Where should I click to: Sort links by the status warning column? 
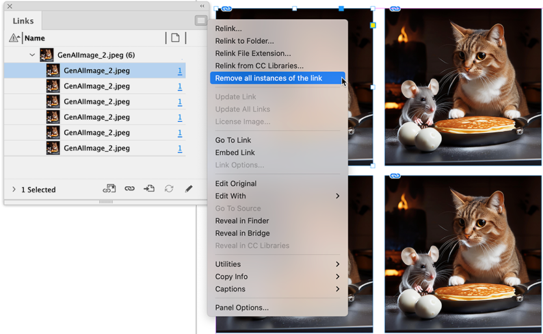click(x=14, y=38)
